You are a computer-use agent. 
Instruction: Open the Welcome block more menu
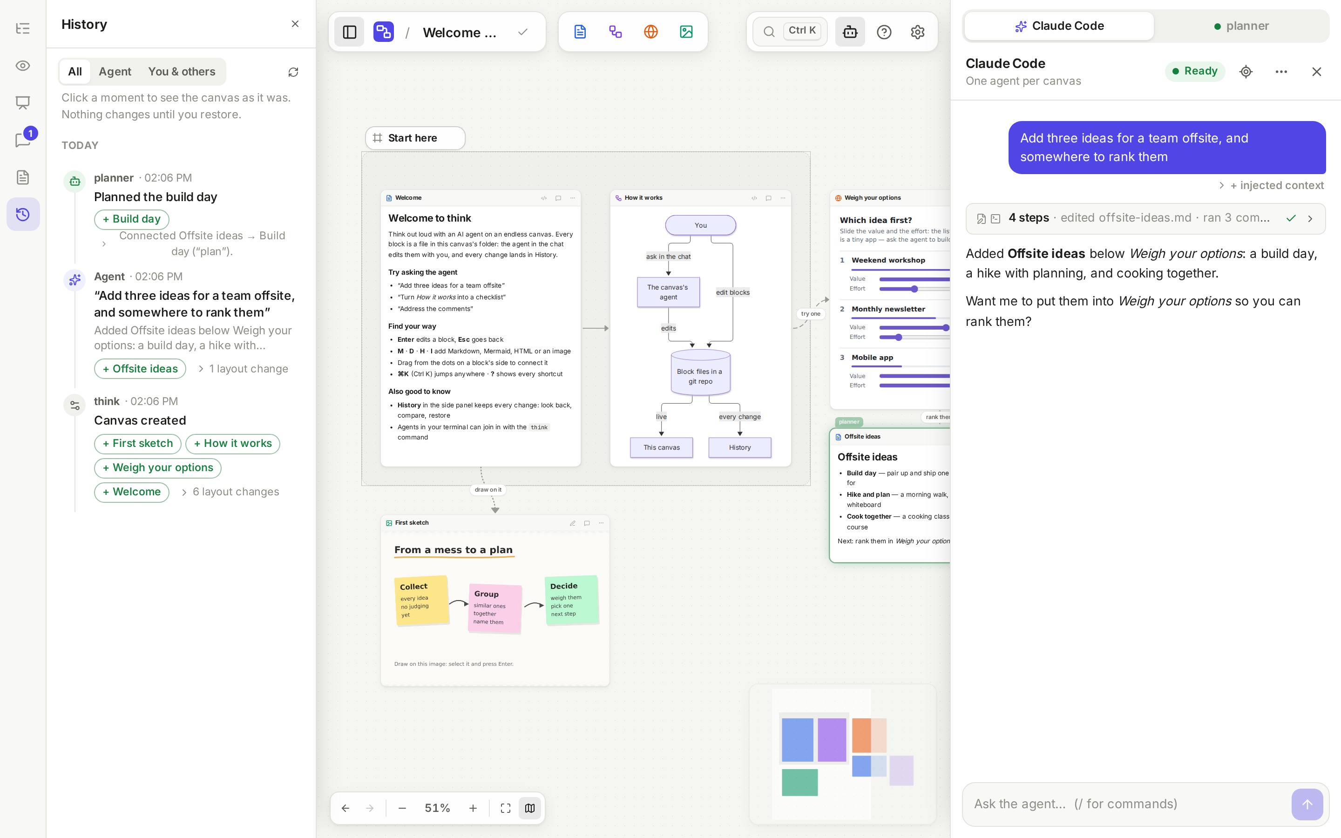pyautogui.click(x=572, y=198)
